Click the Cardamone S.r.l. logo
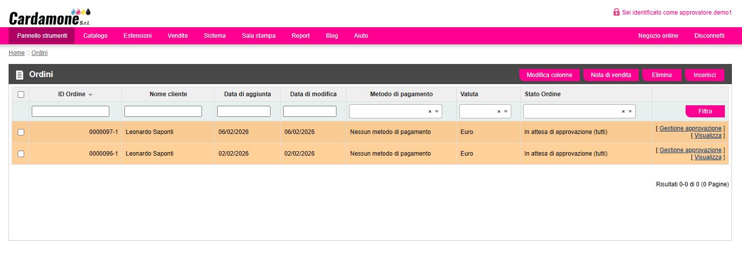Screen dimensions: 742x270 click(x=49, y=17)
